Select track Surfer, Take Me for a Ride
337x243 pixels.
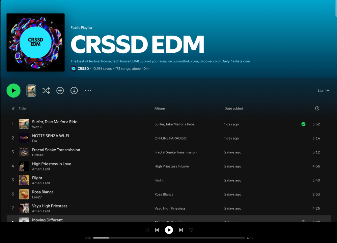(x=55, y=122)
